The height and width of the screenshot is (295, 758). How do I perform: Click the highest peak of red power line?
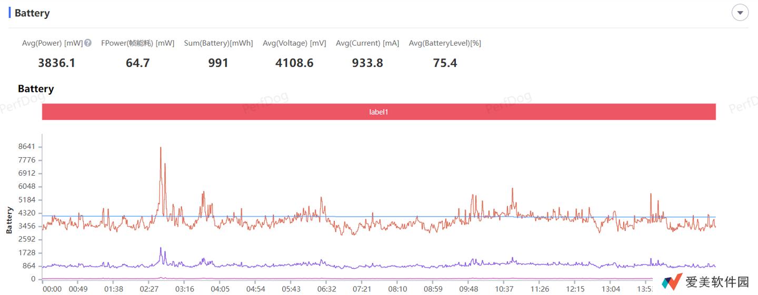(161, 148)
